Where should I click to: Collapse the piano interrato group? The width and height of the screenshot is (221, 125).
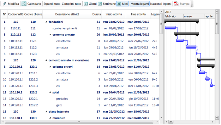click(46, 112)
